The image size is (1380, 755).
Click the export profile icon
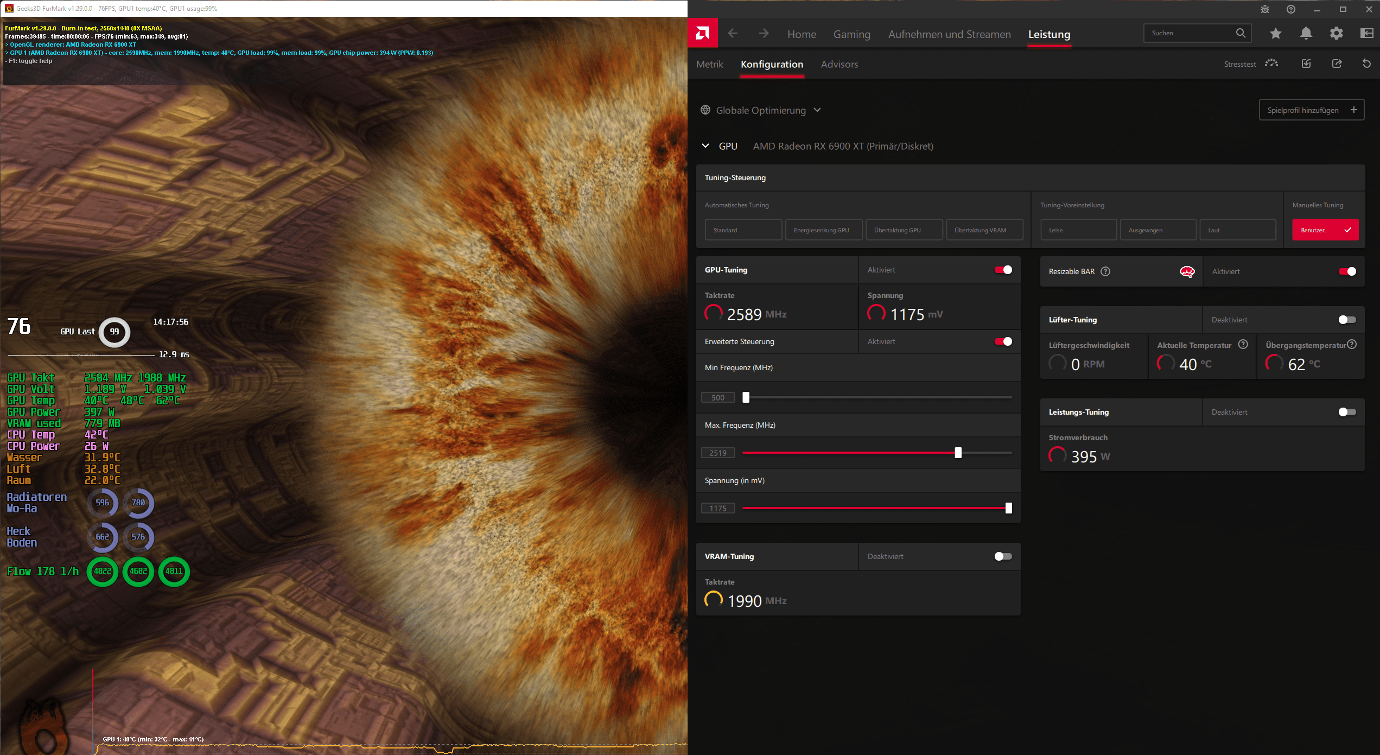pos(1337,64)
